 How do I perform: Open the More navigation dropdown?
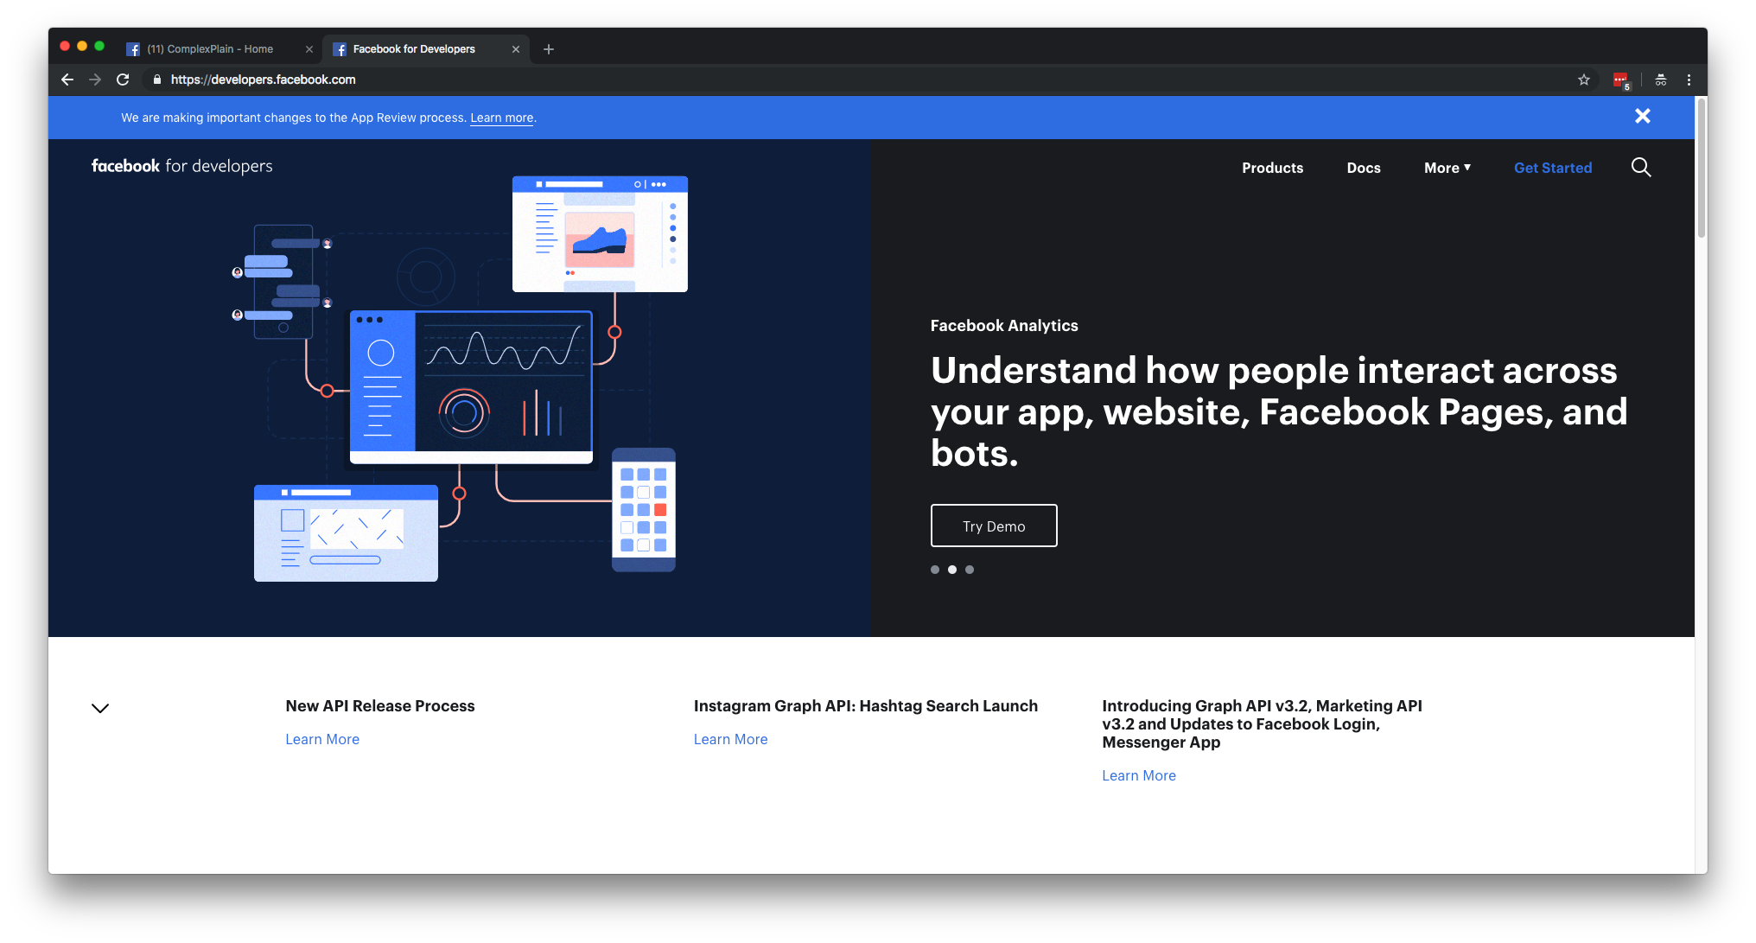pyautogui.click(x=1446, y=168)
